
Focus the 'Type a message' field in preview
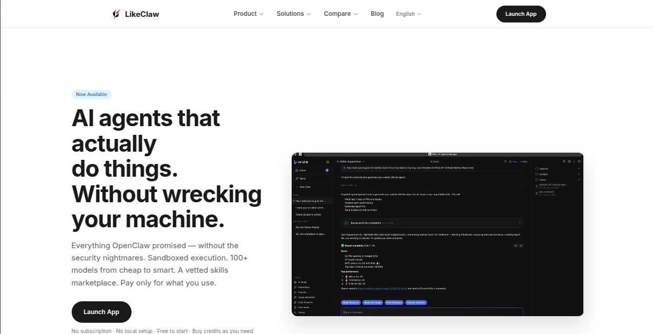tap(432, 312)
